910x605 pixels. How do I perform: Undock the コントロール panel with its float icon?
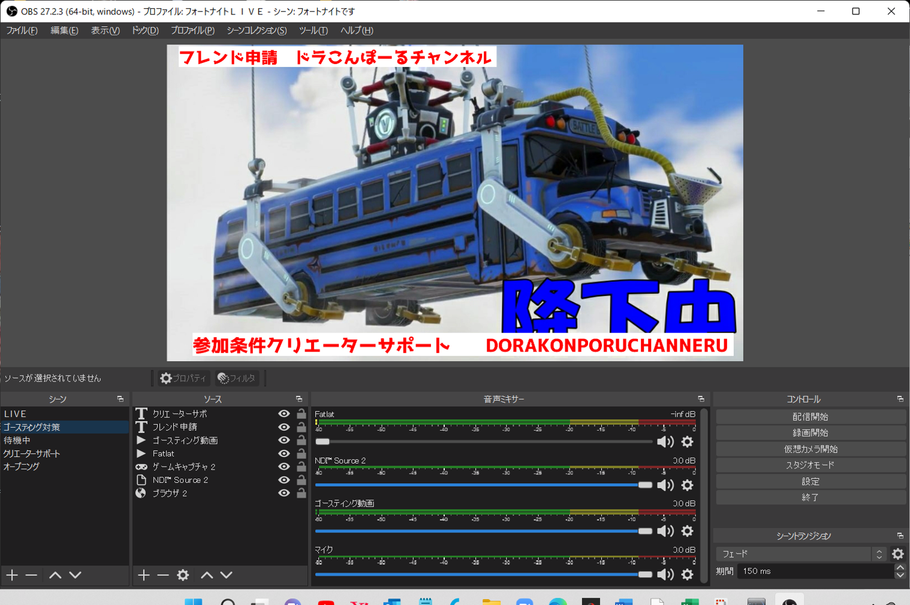coord(900,399)
